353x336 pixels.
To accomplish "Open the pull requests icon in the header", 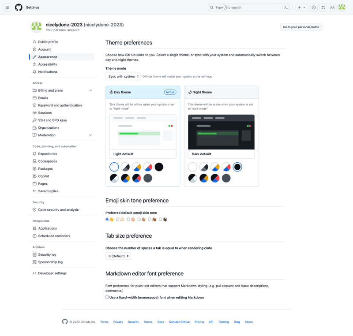I will coord(323,7).
